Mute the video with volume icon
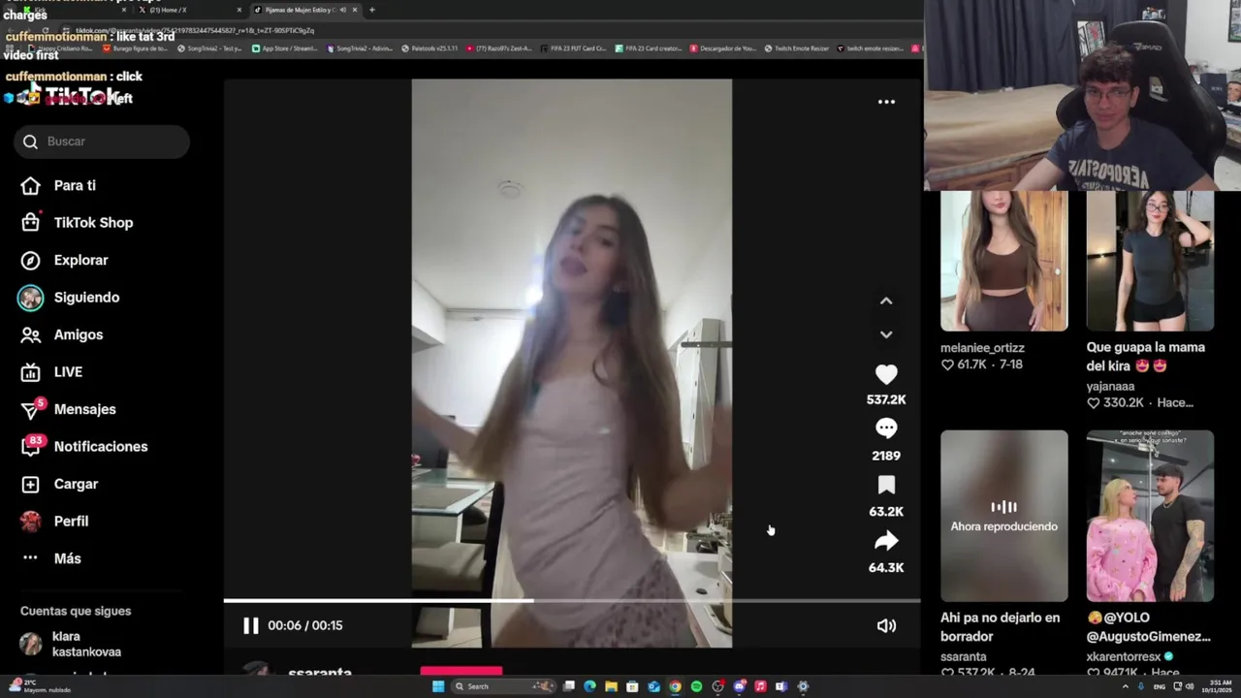Screen dimensions: 1241x698 (886, 625)
